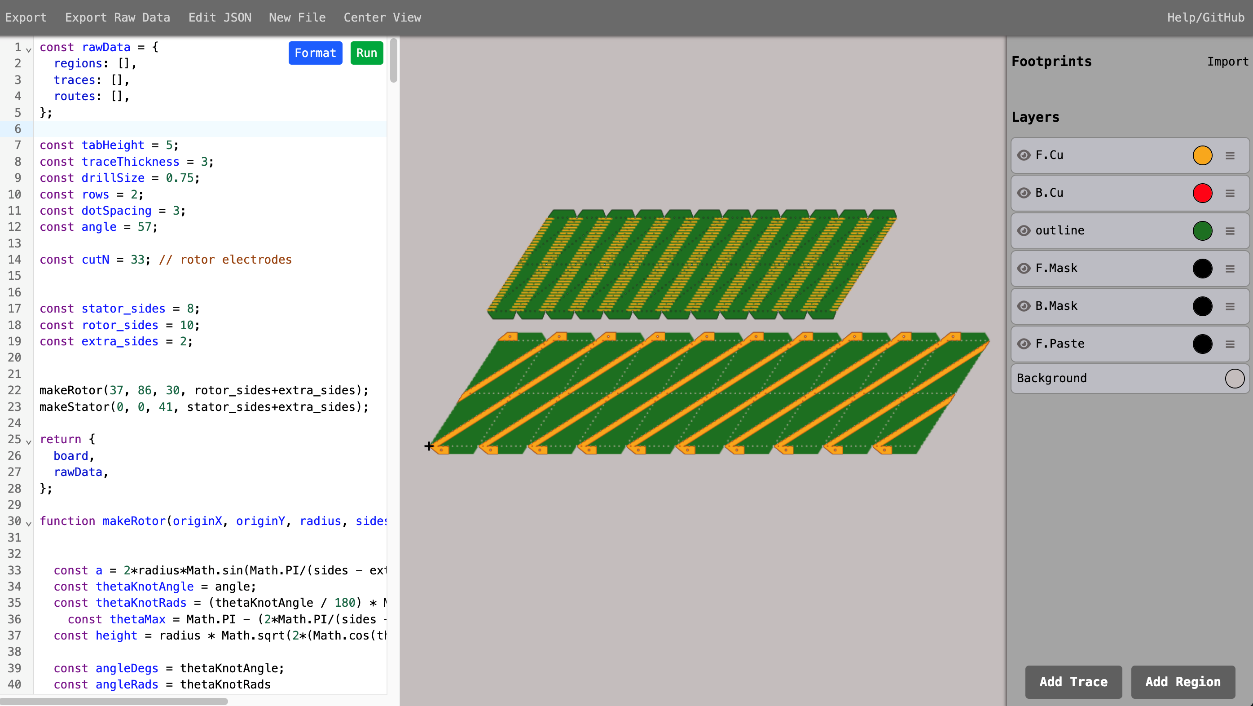1253x706 pixels.
Task: Hide the F.Cu layer
Action: pyautogui.click(x=1025, y=155)
